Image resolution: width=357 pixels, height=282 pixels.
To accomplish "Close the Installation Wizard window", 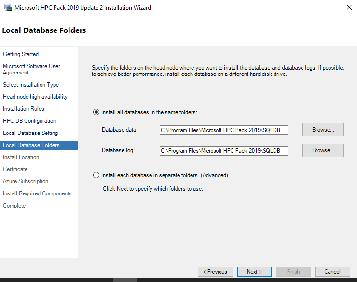I will pyautogui.click(x=349, y=7).
